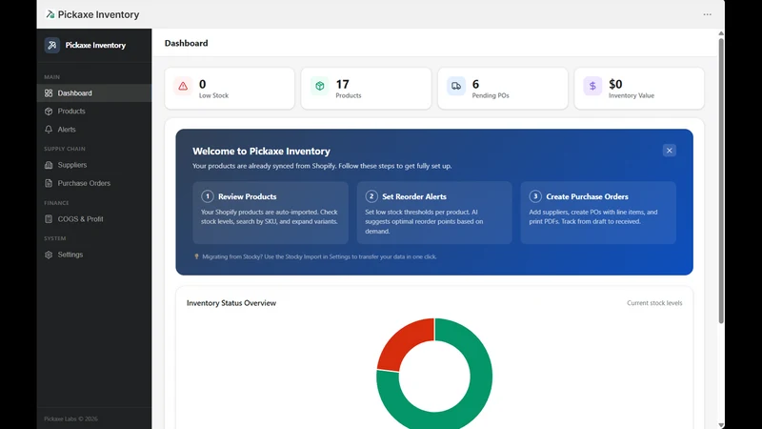
Task: Click the scrollbar up arrow
Action: tap(721, 33)
